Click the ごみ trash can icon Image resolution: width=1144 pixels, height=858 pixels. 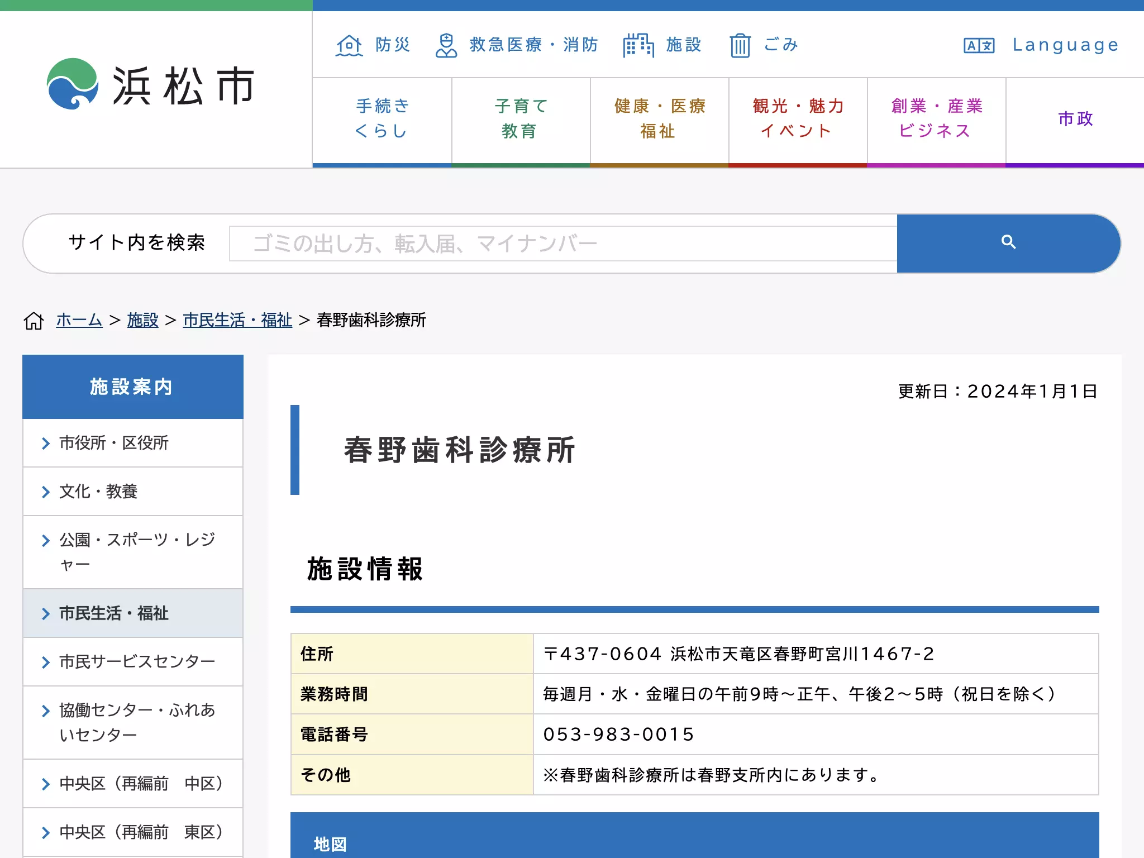click(740, 45)
